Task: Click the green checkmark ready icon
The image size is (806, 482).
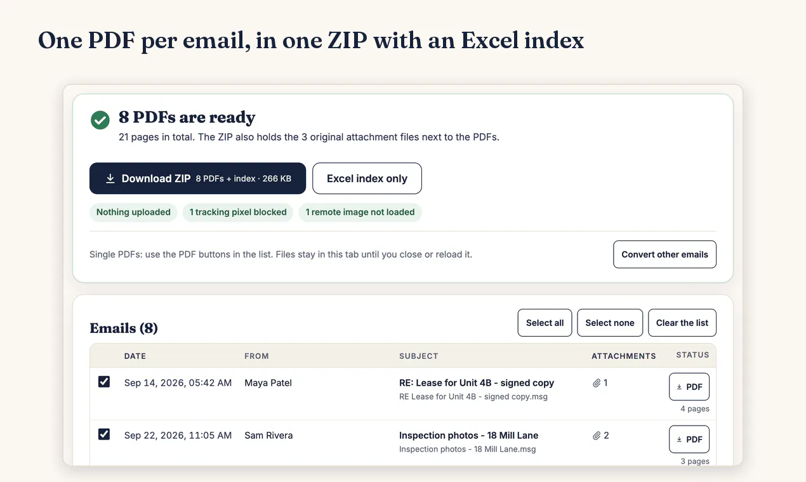Action: point(100,120)
